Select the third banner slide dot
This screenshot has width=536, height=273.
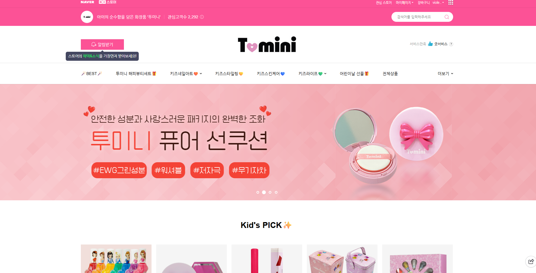point(270,192)
